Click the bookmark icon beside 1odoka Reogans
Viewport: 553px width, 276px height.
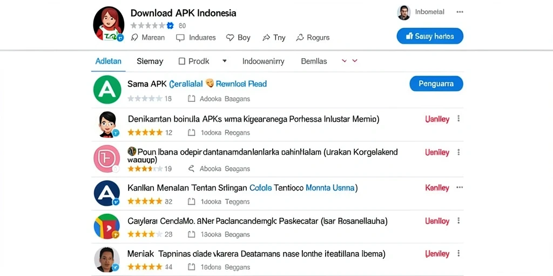click(191, 133)
